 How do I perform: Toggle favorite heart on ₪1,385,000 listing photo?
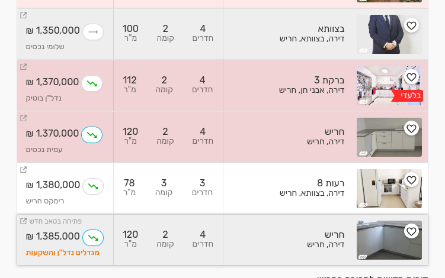point(411,231)
